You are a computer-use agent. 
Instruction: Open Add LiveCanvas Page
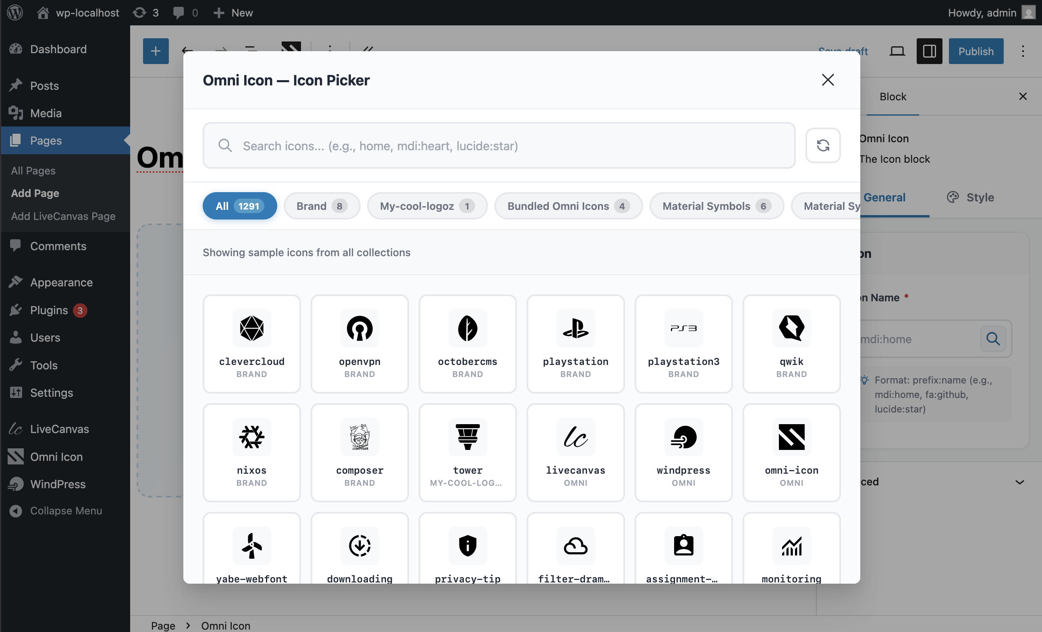63,216
